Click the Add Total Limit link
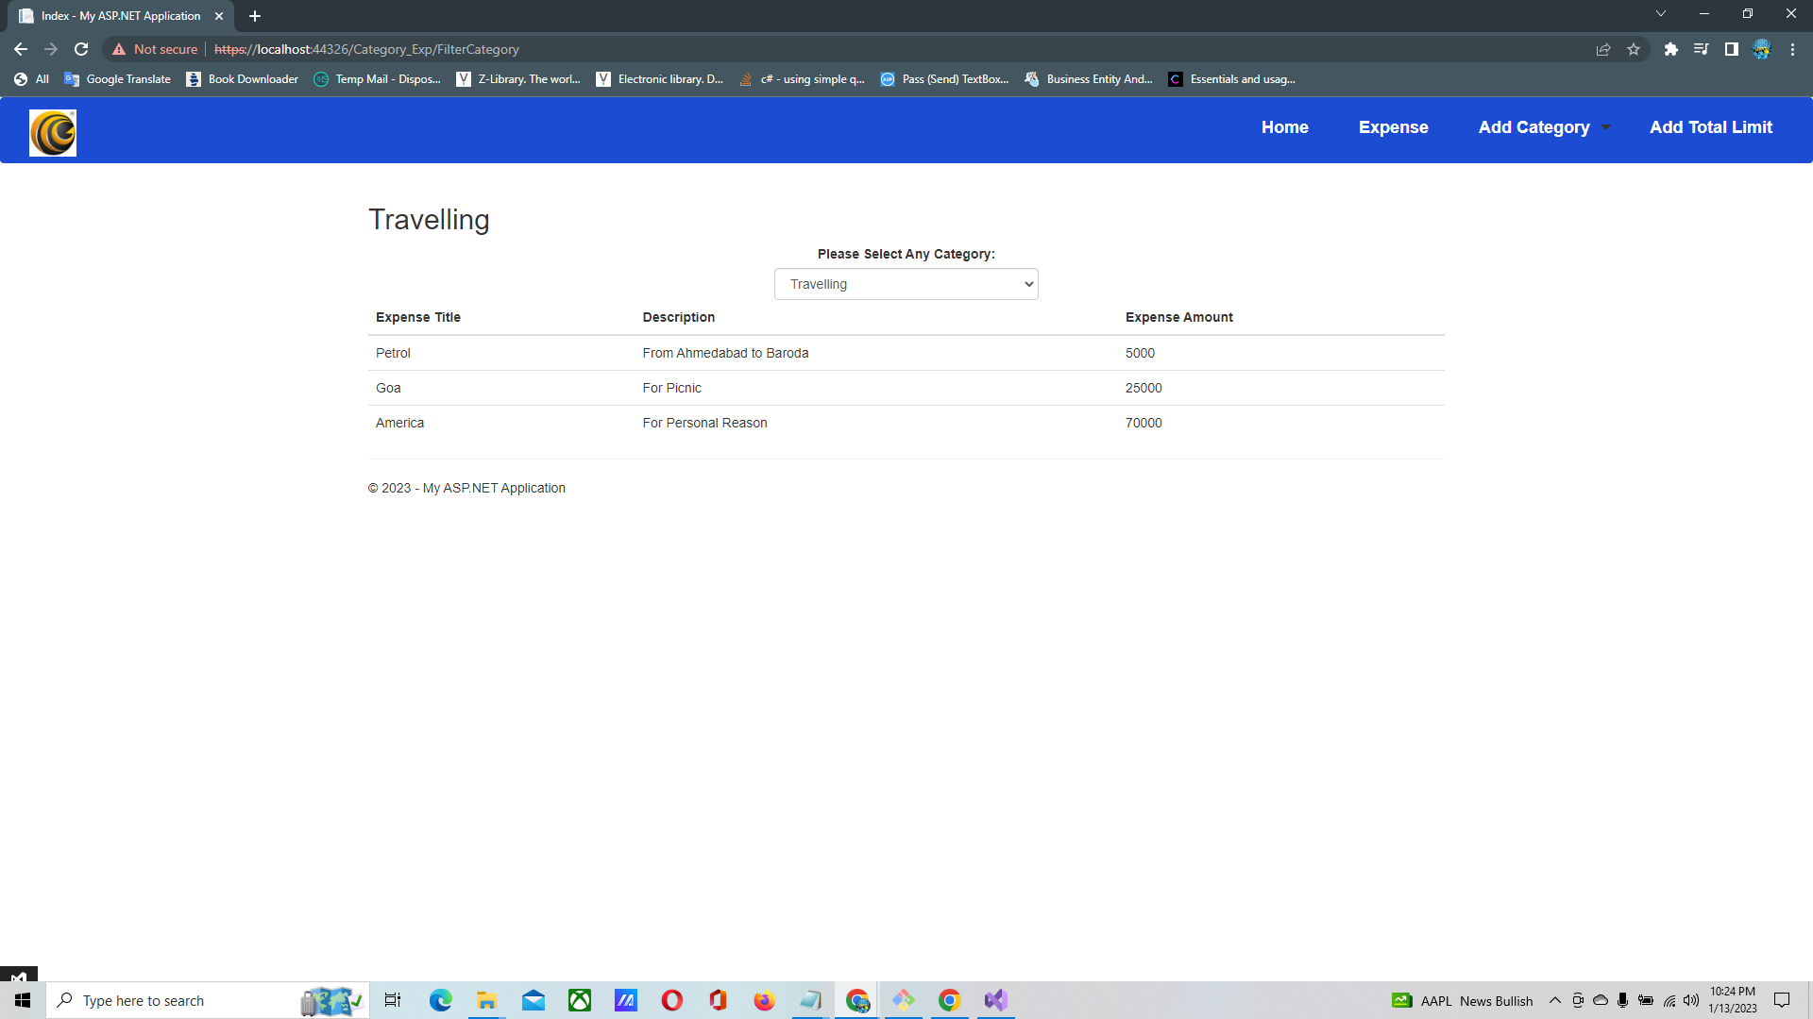Viewport: 1813px width, 1019px height. [x=1711, y=127]
